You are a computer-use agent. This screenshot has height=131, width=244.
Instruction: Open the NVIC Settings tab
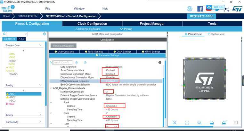[x=94, y=51]
